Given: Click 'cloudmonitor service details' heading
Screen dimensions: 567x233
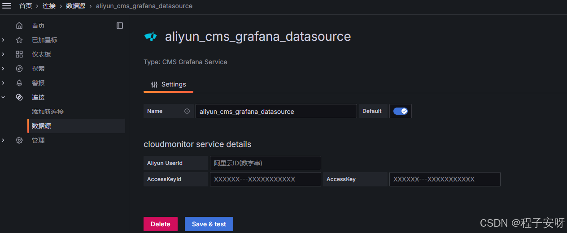Looking at the screenshot, I should point(197,144).
